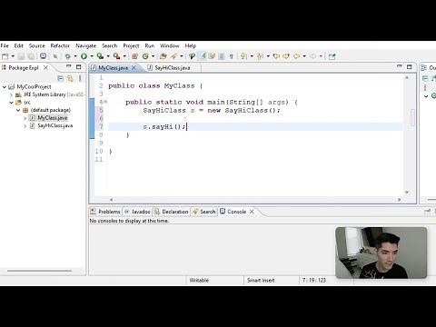Image resolution: width=436 pixels, height=327 pixels.
Task: Expand the MyClass.java tree node
Action: click(x=25, y=118)
